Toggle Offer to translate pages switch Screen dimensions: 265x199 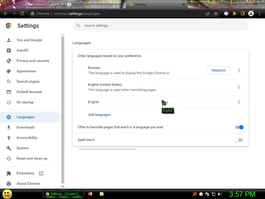pos(239,127)
